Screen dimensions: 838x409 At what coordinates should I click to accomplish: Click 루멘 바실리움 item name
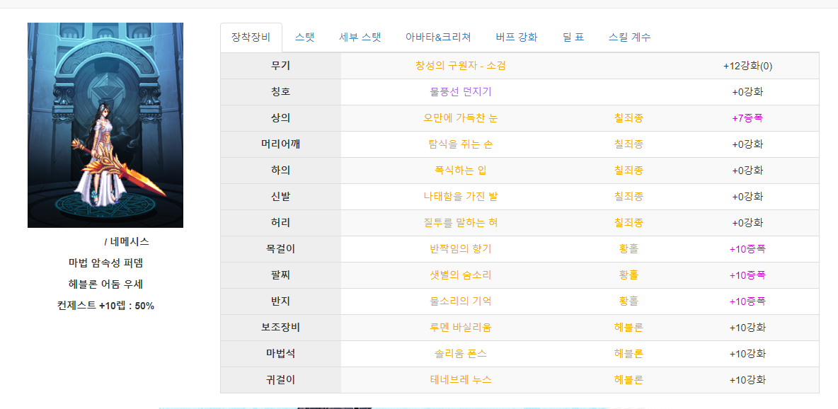461,328
